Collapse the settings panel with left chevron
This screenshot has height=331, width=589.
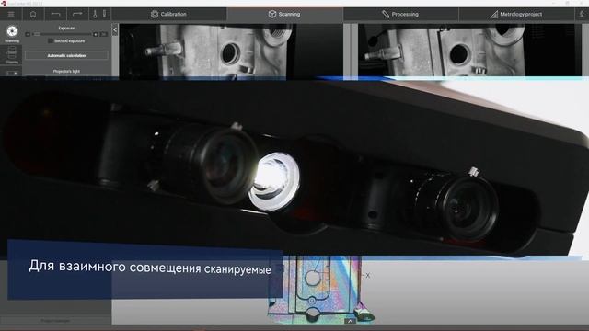coord(115,29)
